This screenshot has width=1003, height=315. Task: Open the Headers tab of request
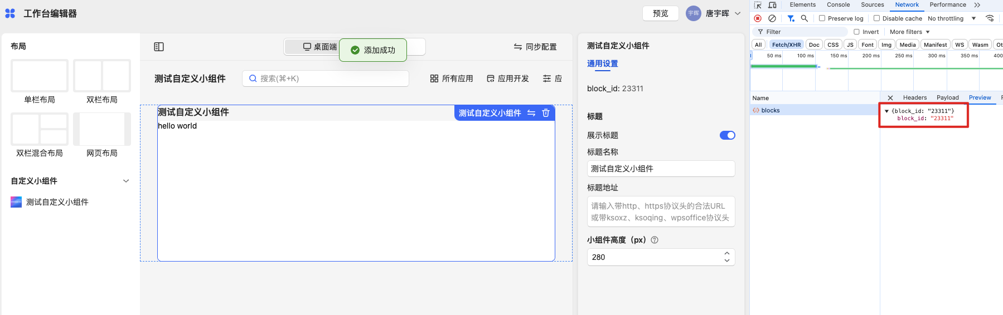point(915,98)
